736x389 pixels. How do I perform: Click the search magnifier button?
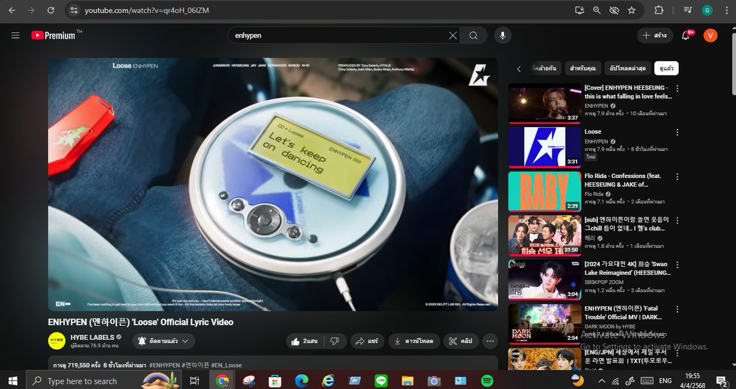pyautogui.click(x=473, y=36)
